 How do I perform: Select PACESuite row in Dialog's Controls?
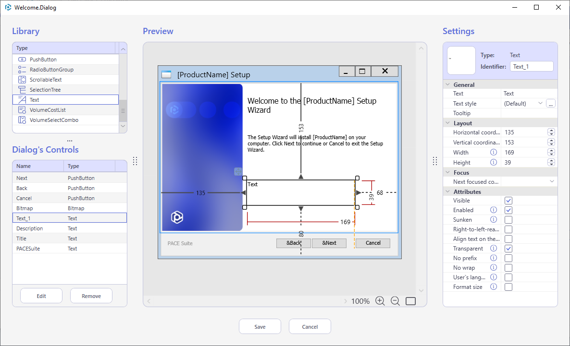[x=69, y=248]
